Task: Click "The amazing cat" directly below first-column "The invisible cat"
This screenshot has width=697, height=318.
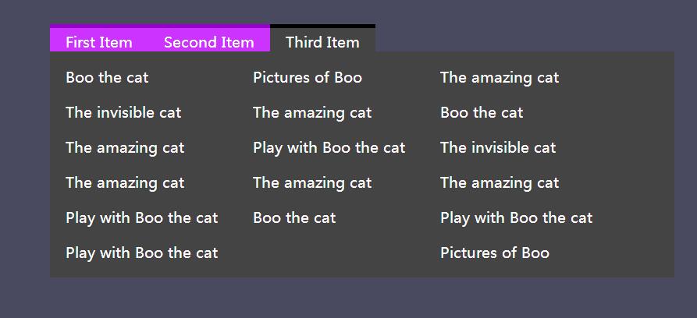Action: click(x=125, y=147)
